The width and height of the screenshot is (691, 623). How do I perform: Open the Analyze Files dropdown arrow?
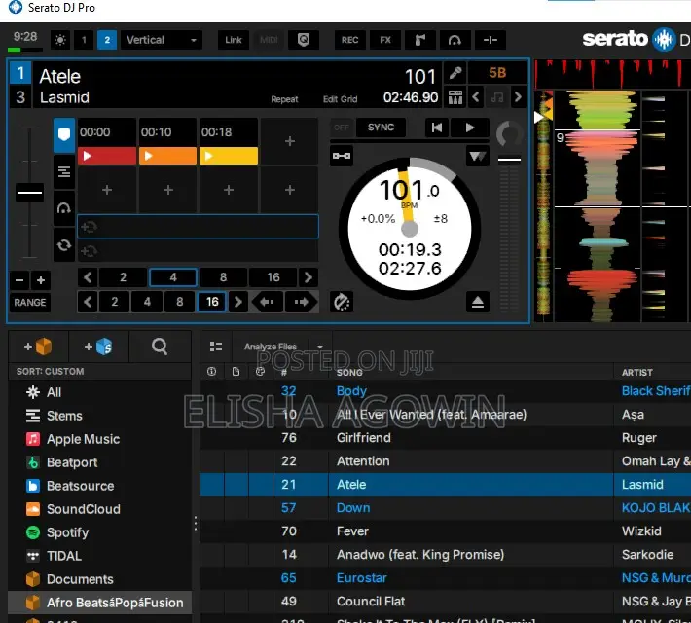[320, 347]
